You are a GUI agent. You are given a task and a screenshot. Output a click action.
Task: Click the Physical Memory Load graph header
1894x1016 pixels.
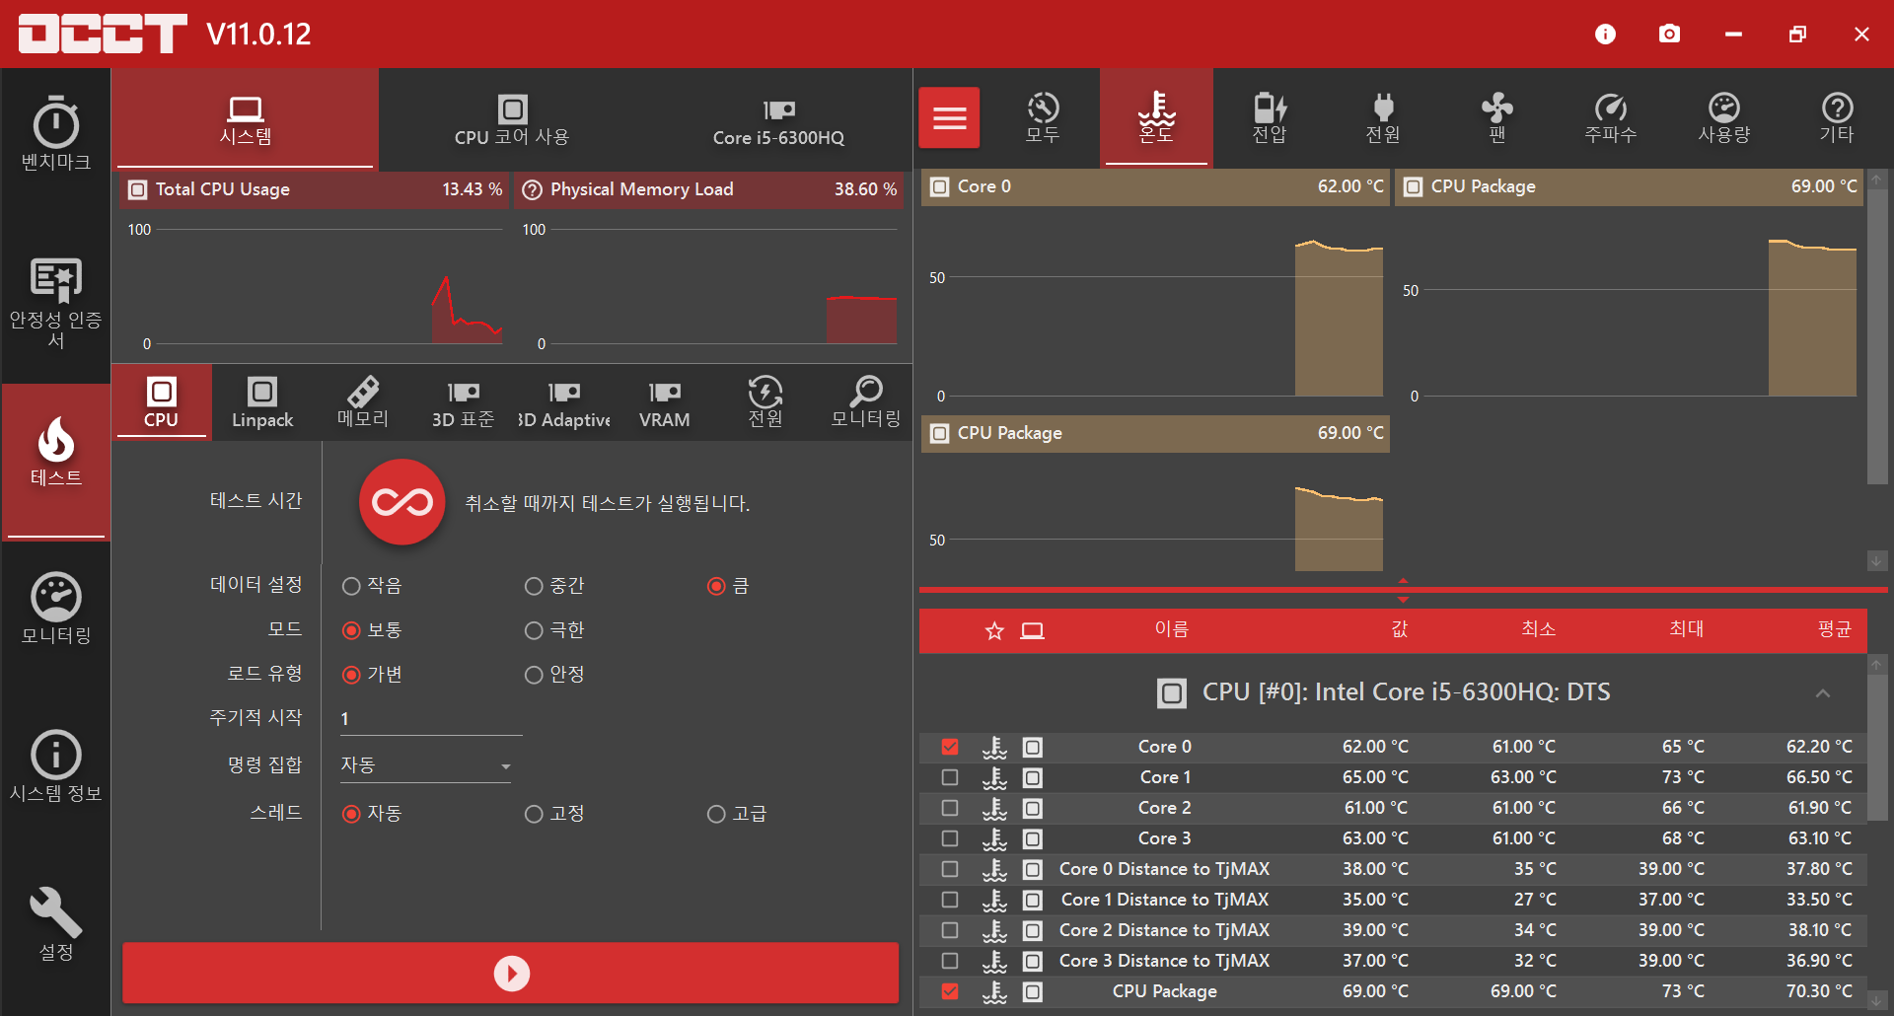pyautogui.click(x=709, y=189)
